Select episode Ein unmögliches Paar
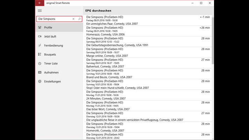 pos(148,20)
